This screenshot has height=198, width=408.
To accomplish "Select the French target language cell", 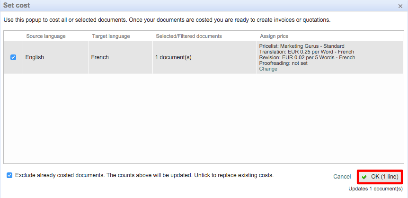I will click(x=100, y=57).
